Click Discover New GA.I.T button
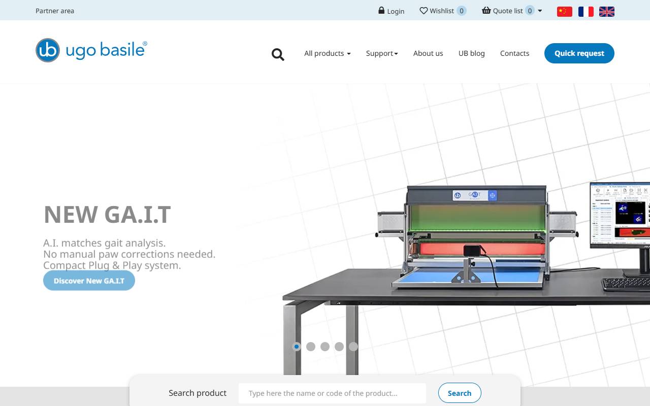650x406 pixels. (89, 281)
